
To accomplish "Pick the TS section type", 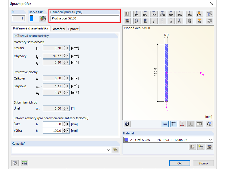I will click(180, 21).
